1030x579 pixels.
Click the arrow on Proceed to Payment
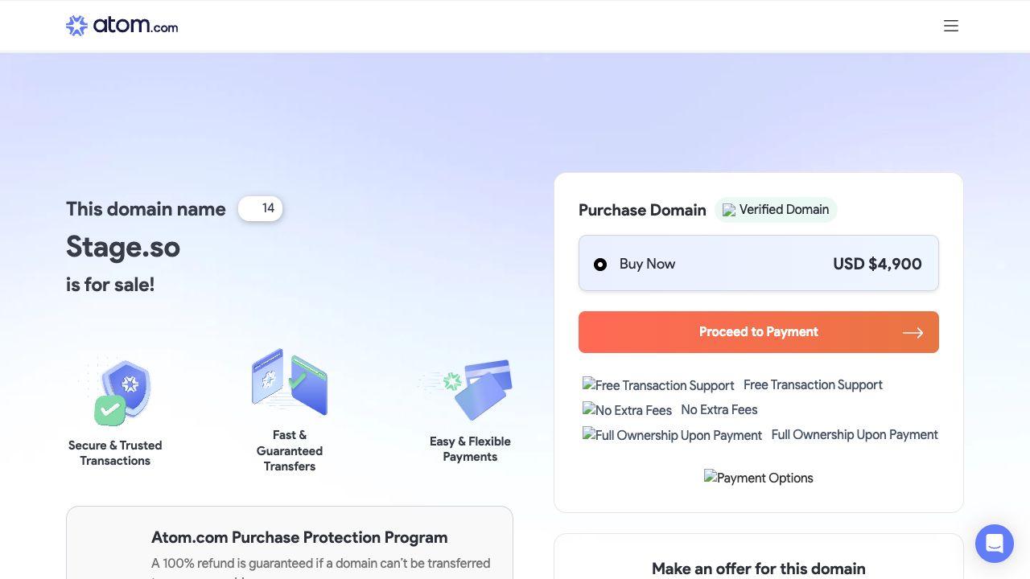pyautogui.click(x=913, y=333)
